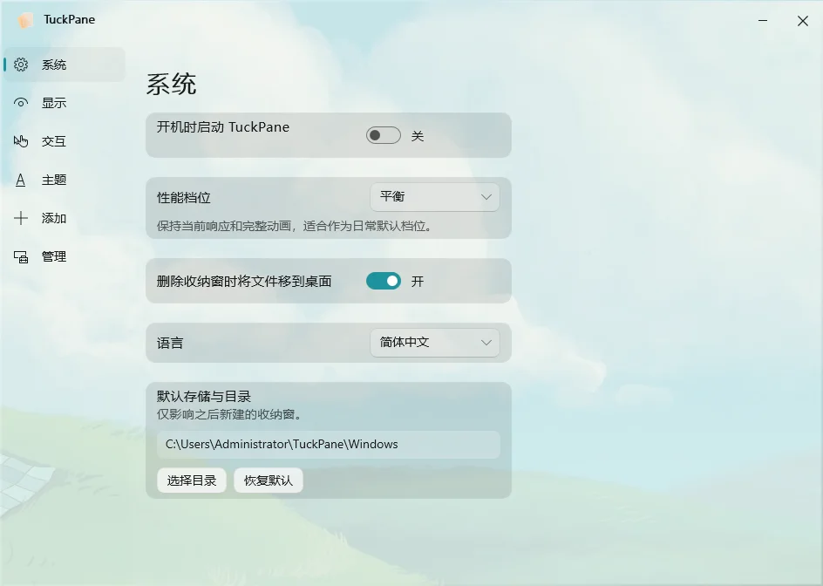
Task: Click the 恢复默认 button
Action: pos(269,480)
